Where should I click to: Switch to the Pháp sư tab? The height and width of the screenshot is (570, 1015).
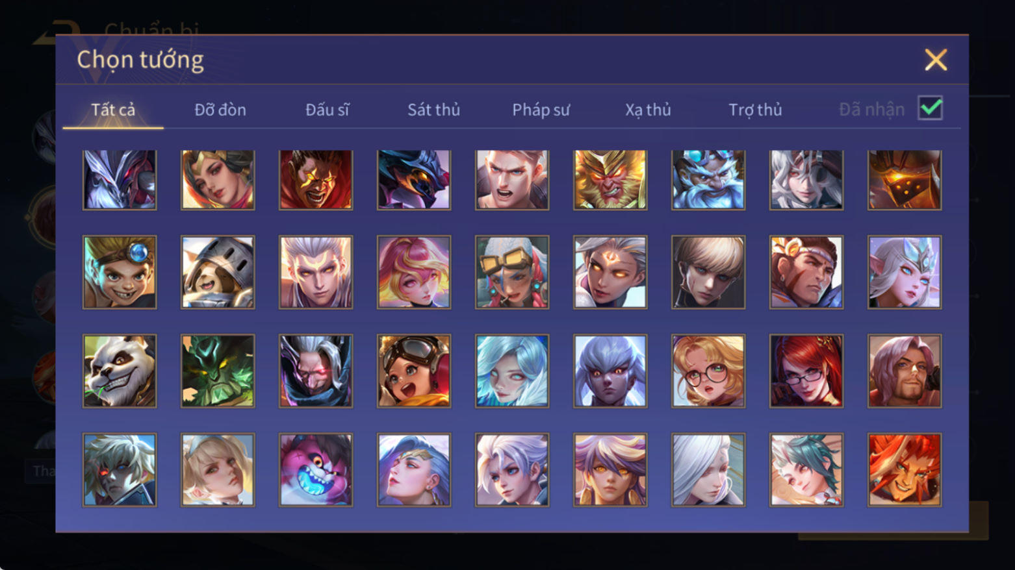point(541,110)
